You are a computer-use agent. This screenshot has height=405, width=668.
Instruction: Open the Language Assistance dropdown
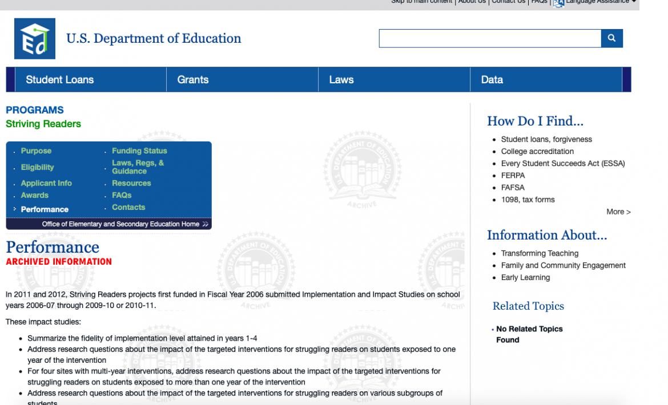point(600,2)
